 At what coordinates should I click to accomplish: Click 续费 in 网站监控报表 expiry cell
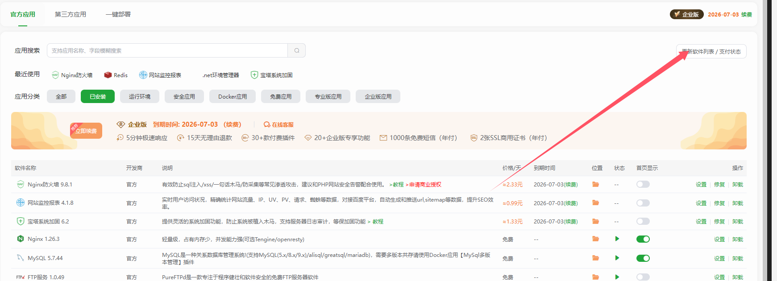coord(570,203)
